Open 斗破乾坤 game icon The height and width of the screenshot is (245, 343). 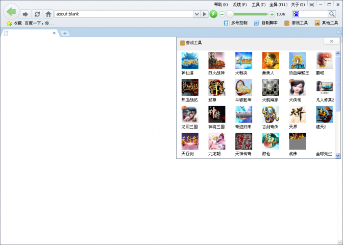tap(243, 87)
